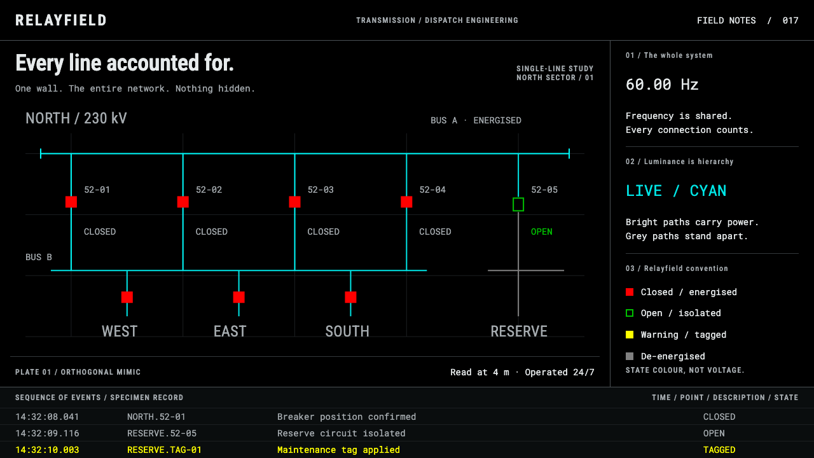The width and height of the screenshot is (814, 458).
Task: Open FIELD NOTES in the header
Action: 726,20
